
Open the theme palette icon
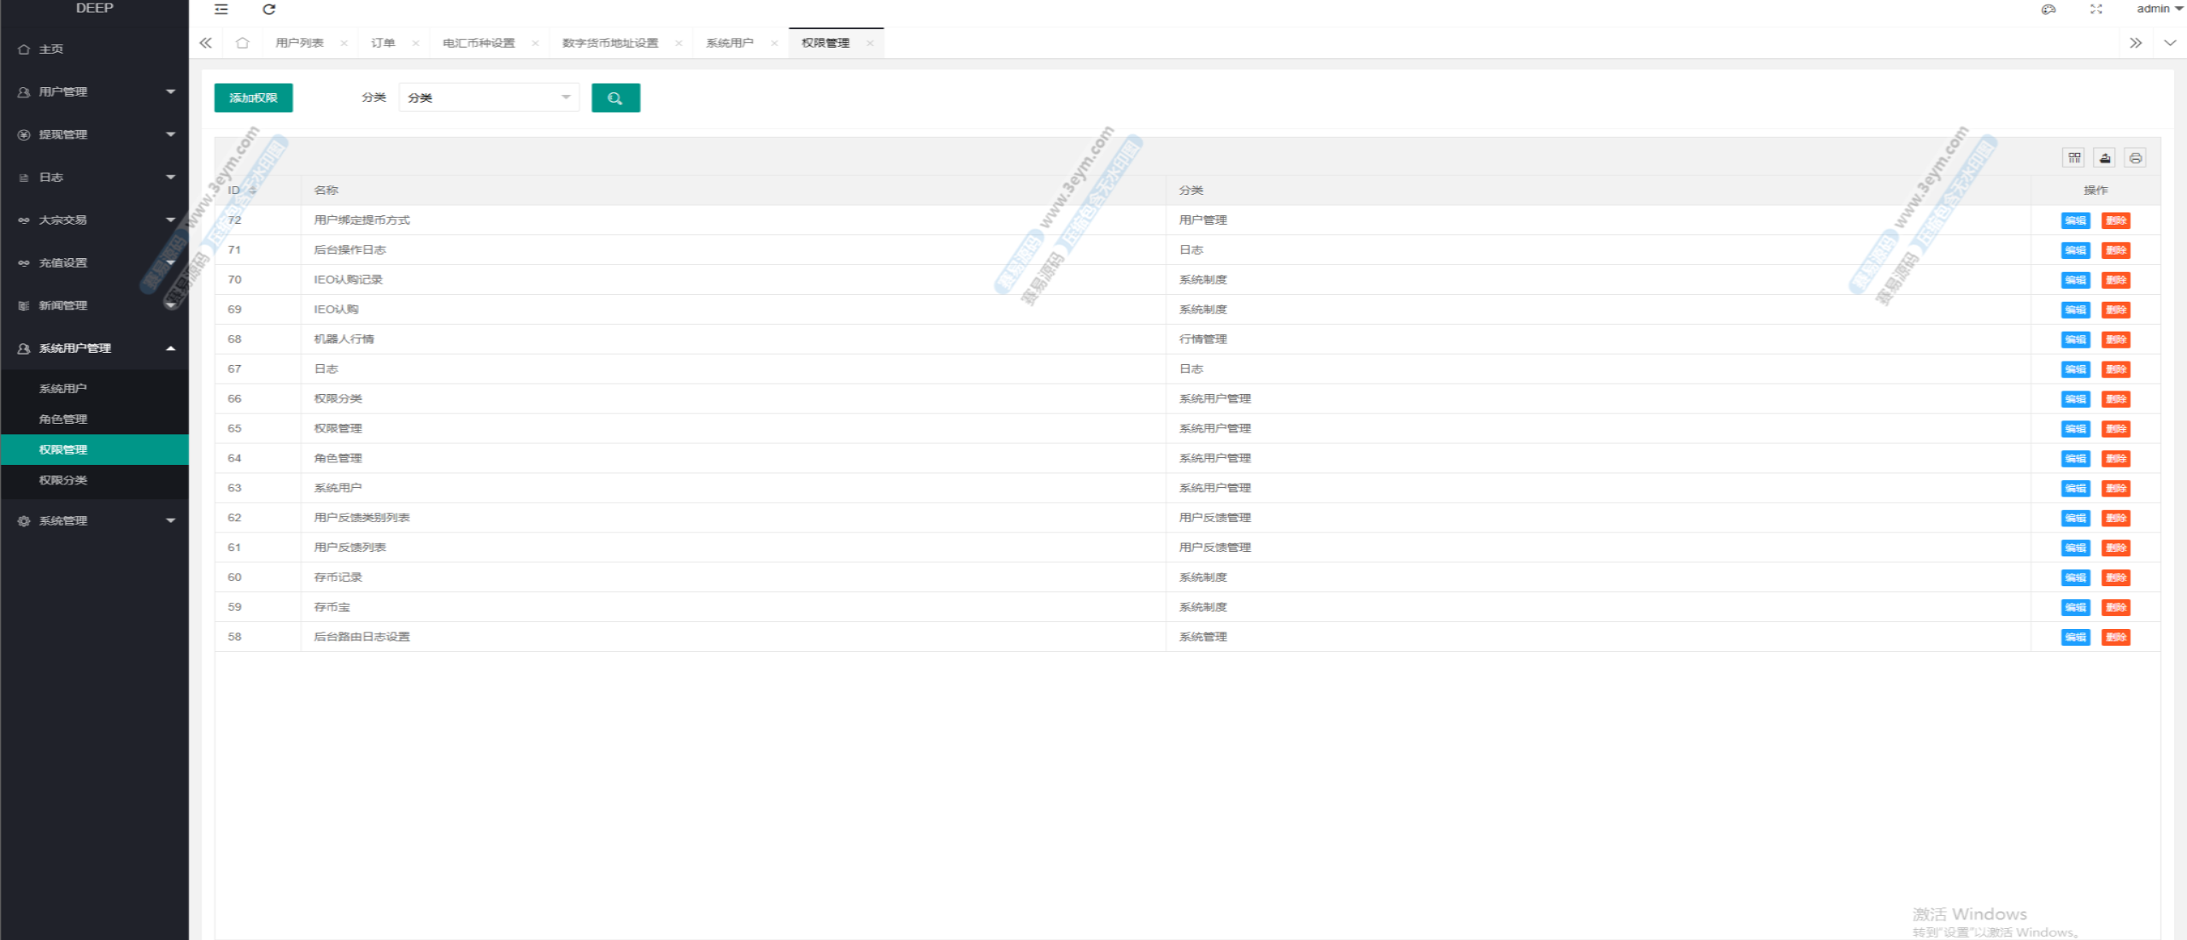2049,9
